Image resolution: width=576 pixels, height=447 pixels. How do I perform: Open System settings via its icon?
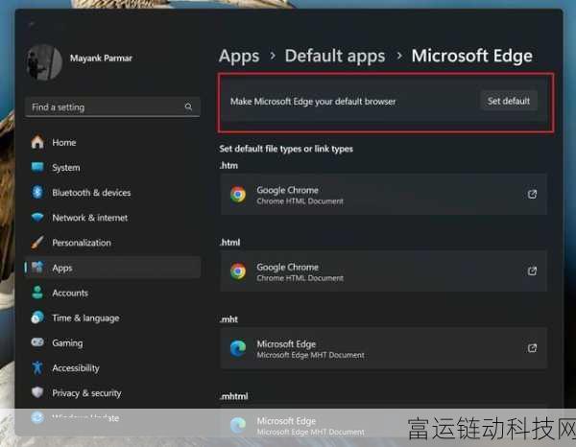(37, 167)
